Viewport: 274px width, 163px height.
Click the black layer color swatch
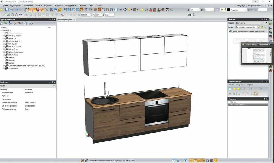pos(229,10)
